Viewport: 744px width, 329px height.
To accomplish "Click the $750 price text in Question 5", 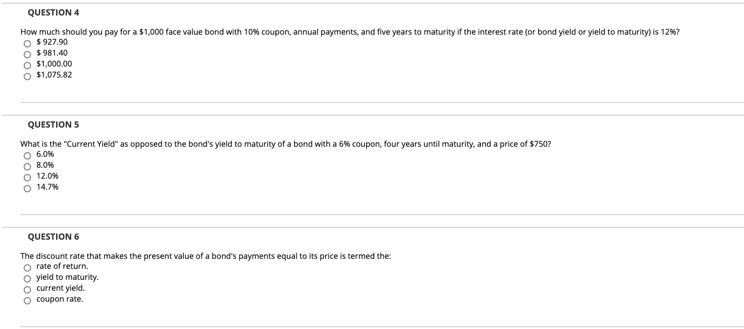I will click(x=539, y=144).
